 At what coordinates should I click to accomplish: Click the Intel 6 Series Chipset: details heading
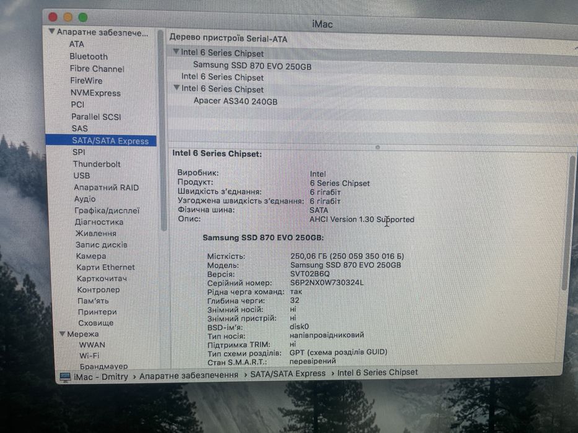(217, 153)
